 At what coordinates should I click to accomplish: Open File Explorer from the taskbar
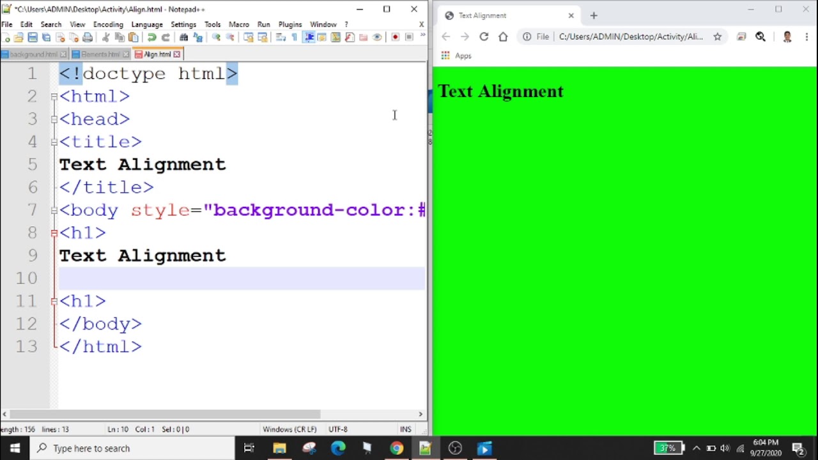[x=279, y=448]
